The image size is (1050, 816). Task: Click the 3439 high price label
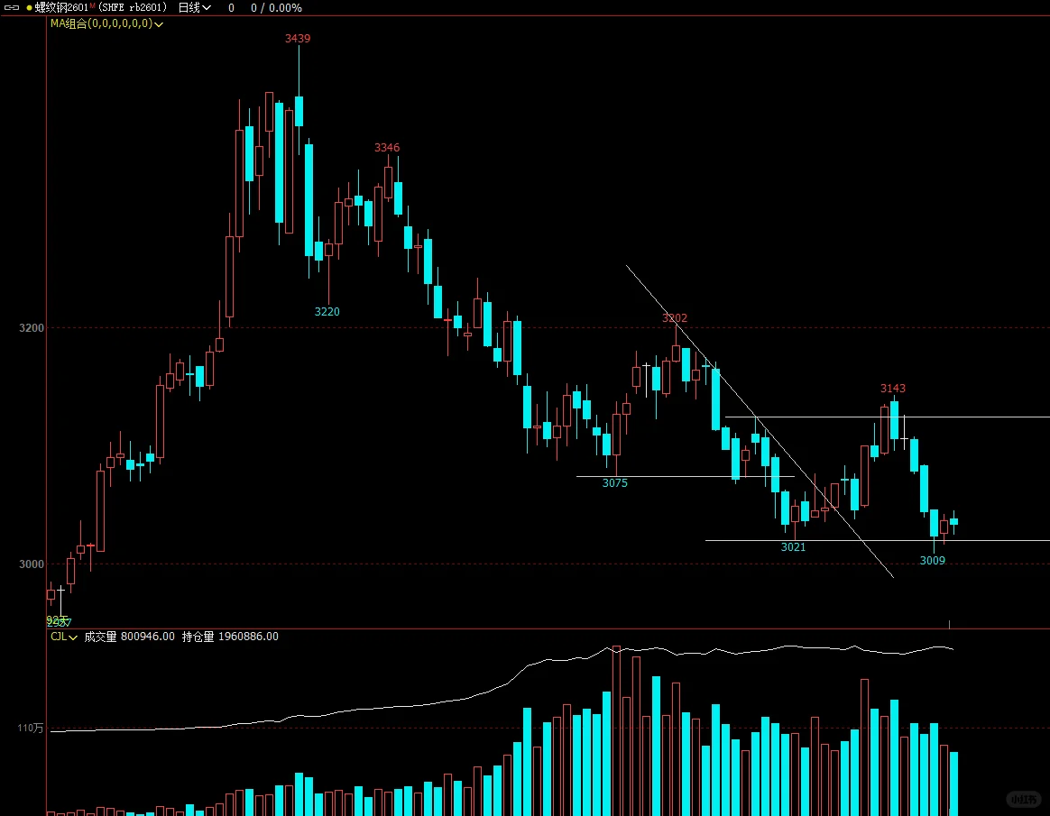(298, 39)
